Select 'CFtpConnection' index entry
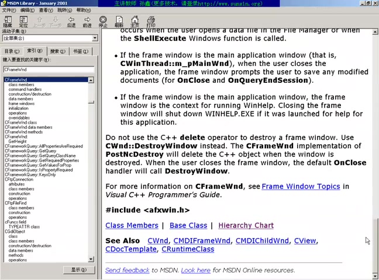Image resolution: width=379 pixels, height=280 pixels. pos(19,180)
